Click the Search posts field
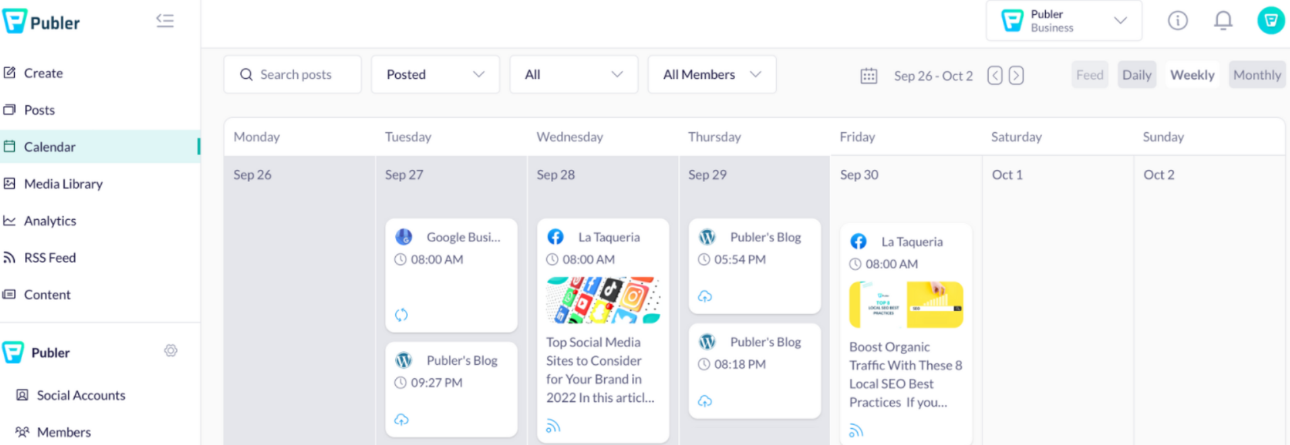1290x445 pixels. pos(293,75)
